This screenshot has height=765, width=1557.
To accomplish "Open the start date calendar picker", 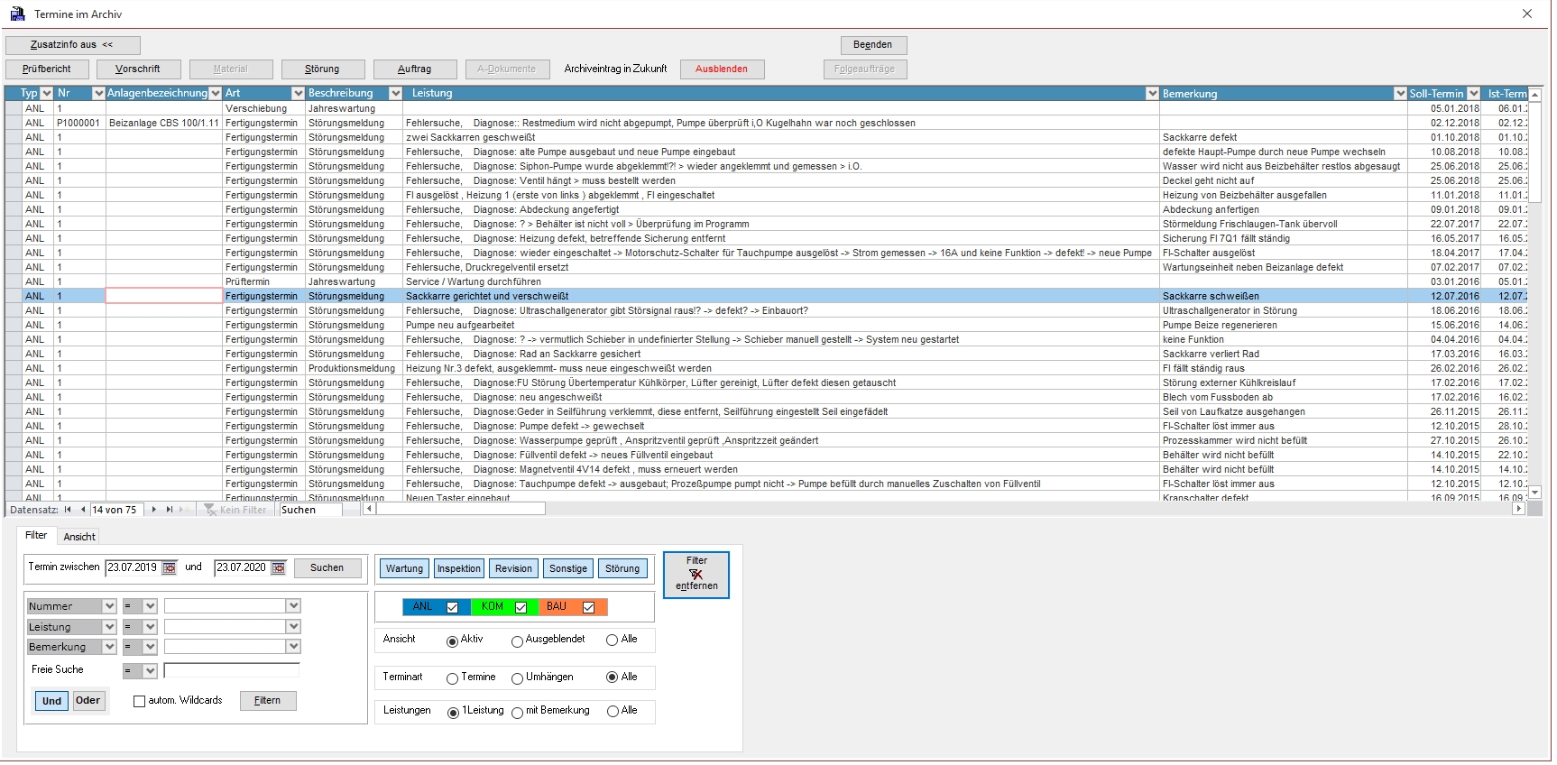I will pyautogui.click(x=169, y=568).
